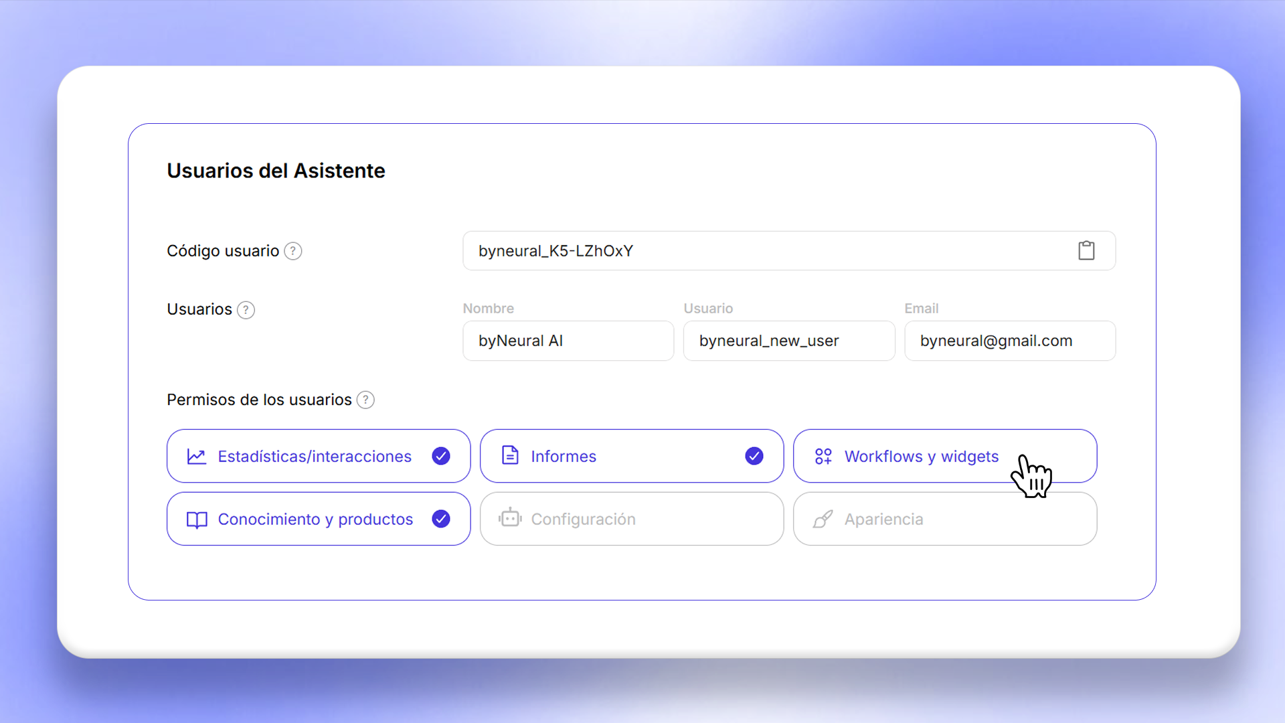Image resolution: width=1285 pixels, height=723 pixels.
Task: Click the Código usuario text field
Action: pyautogui.click(x=763, y=251)
